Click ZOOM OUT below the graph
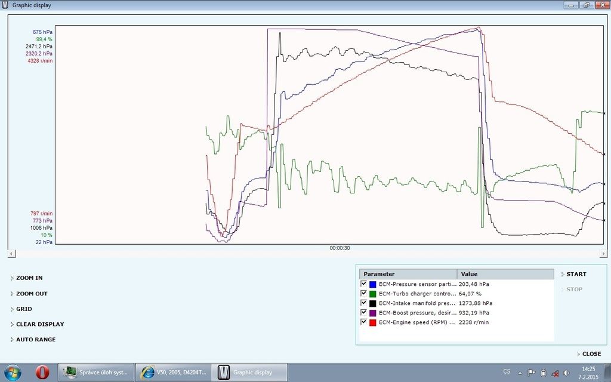The height and width of the screenshot is (382, 611). 32,294
